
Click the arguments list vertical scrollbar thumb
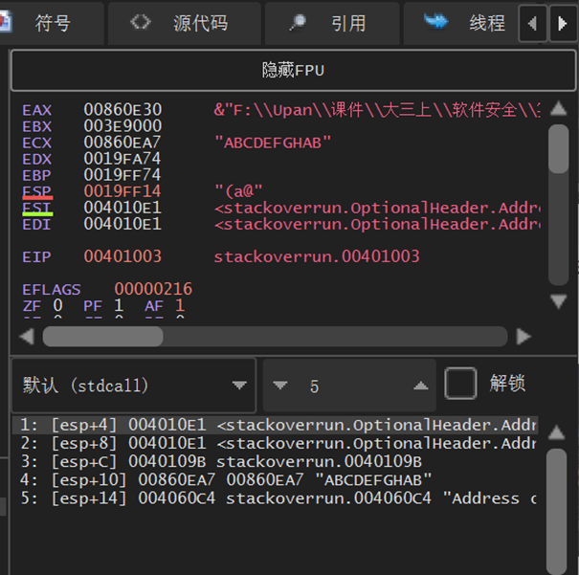556,511
